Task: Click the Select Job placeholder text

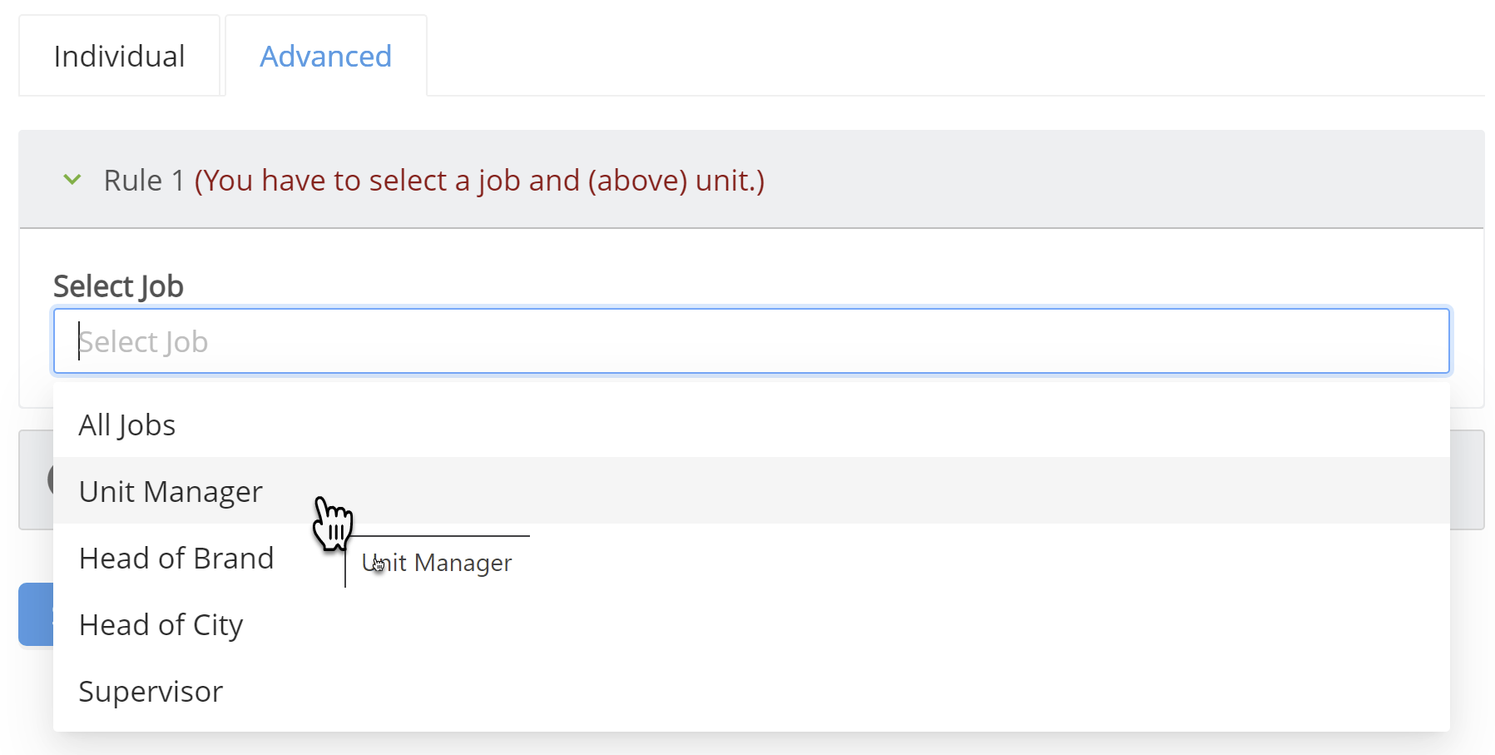Action: click(143, 341)
